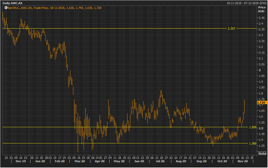Click the 2.4 price axis value

[261, 23]
